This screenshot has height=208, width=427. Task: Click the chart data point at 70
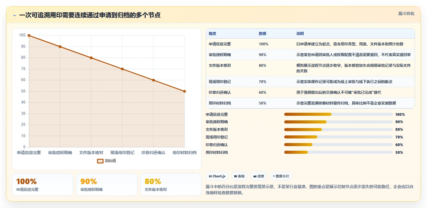[122, 69]
